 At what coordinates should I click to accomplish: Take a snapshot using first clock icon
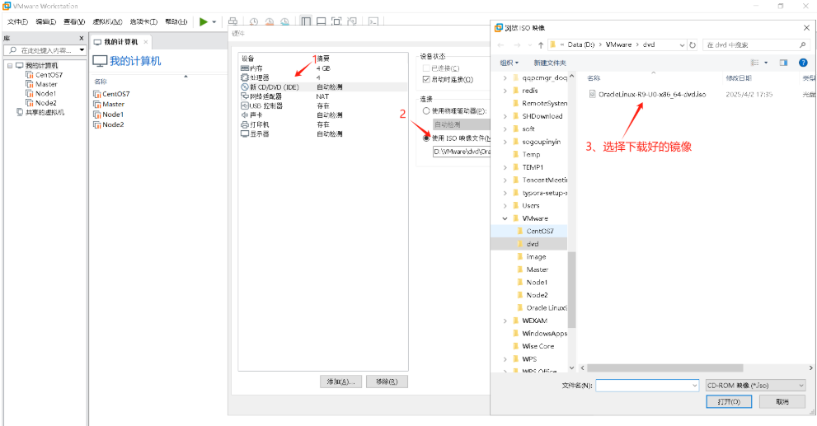[254, 22]
